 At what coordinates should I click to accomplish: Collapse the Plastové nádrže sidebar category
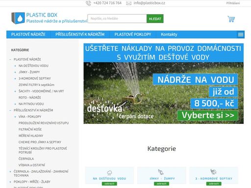point(10,59)
